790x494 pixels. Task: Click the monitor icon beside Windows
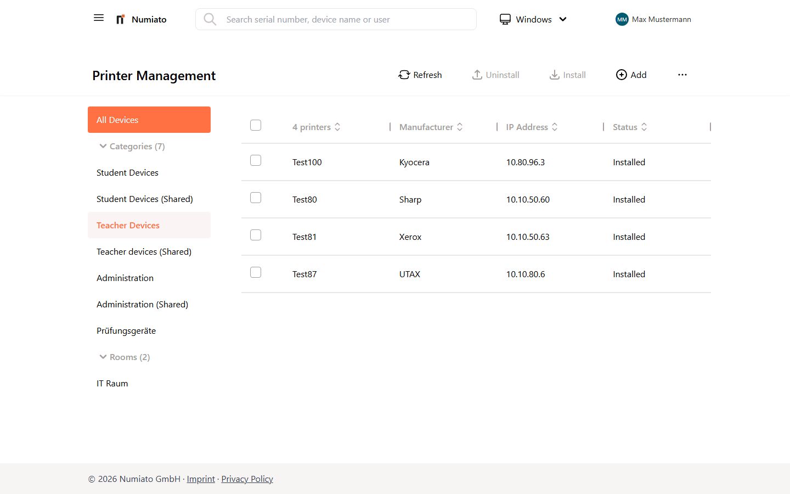pyautogui.click(x=505, y=20)
